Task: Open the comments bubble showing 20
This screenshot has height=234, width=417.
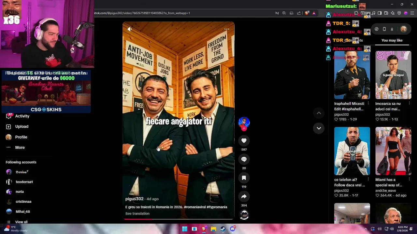Action: point(244,159)
